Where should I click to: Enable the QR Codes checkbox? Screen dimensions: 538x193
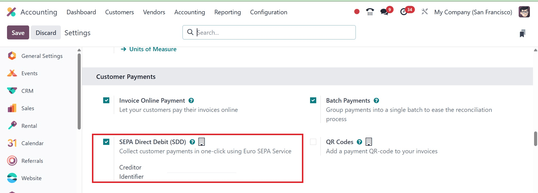click(x=313, y=142)
